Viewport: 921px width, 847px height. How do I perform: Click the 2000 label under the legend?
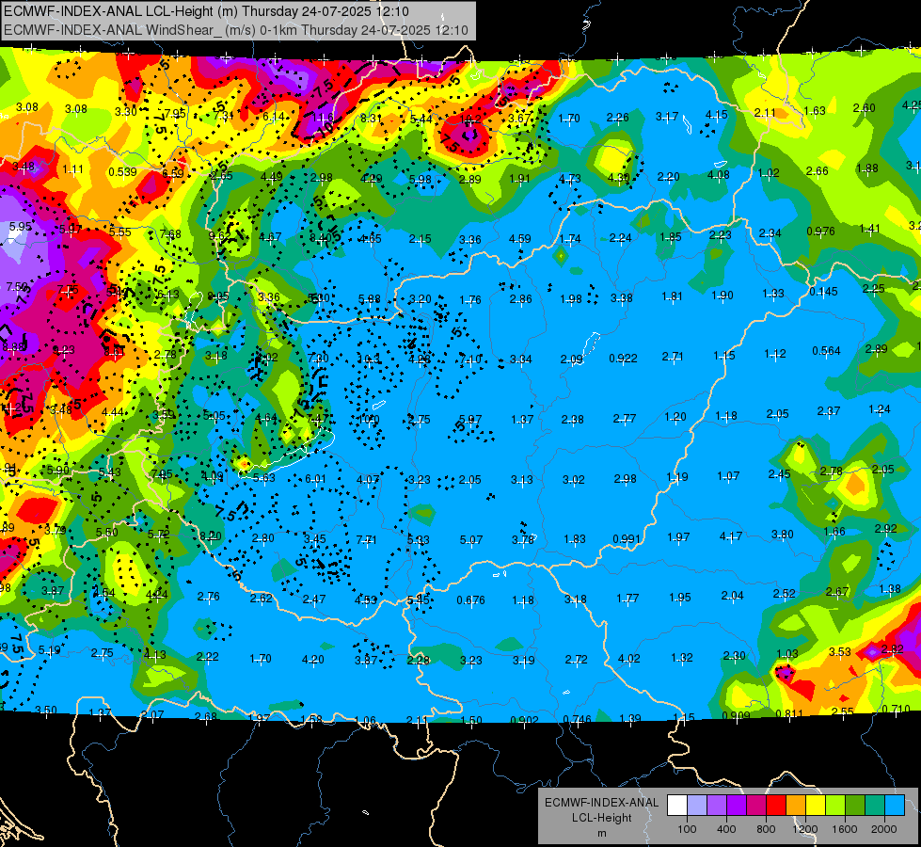pyautogui.click(x=884, y=829)
